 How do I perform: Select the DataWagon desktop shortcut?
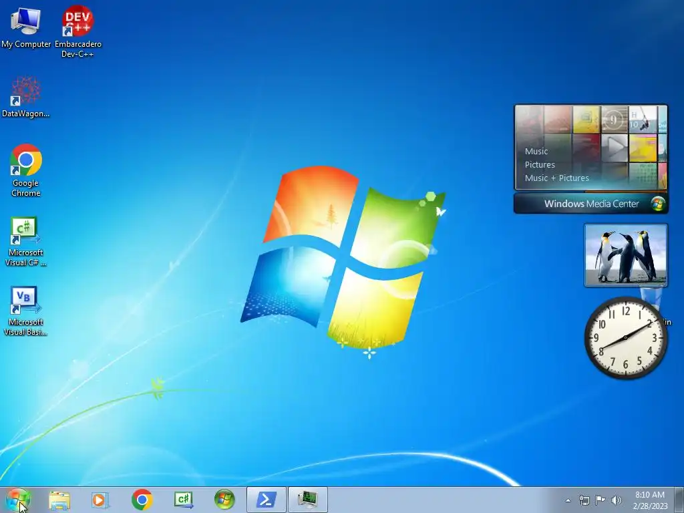[26, 97]
